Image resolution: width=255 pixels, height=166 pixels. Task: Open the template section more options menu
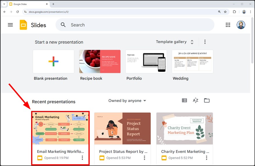tap(205, 42)
